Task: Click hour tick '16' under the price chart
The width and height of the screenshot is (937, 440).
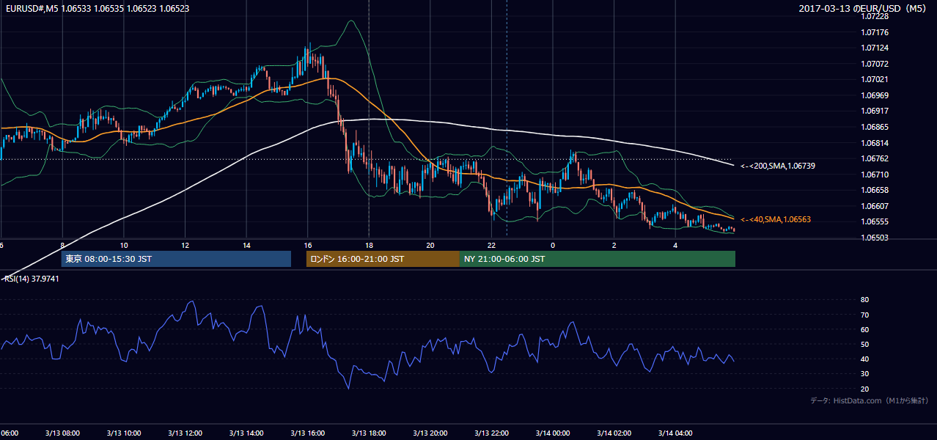Action: click(x=307, y=245)
